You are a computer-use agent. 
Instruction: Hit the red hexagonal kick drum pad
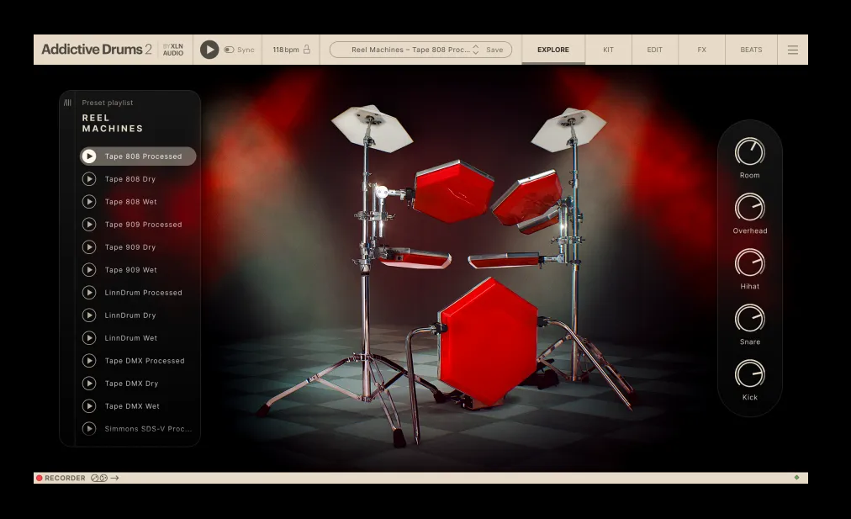[488, 342]
